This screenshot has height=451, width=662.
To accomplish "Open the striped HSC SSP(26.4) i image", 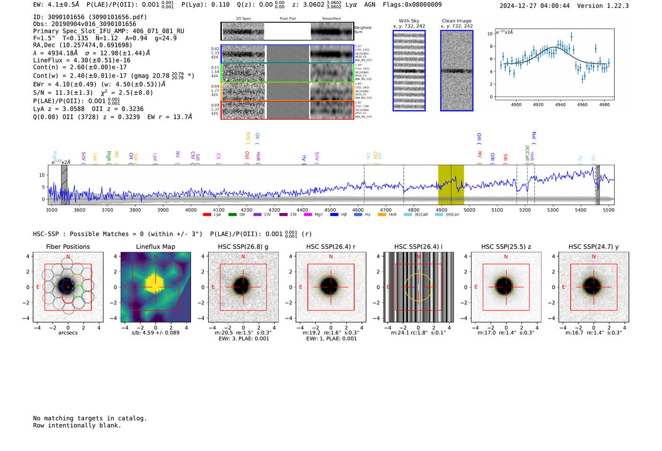I will 418,287.
